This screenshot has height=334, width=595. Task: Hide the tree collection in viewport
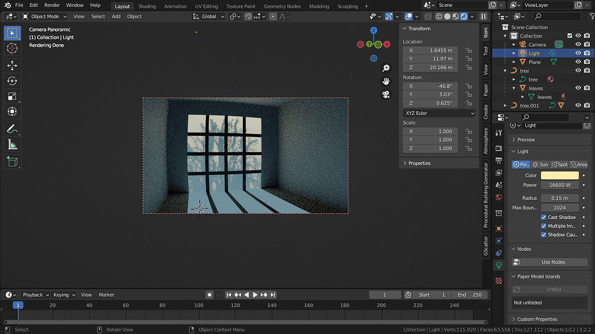coord(578,71)
